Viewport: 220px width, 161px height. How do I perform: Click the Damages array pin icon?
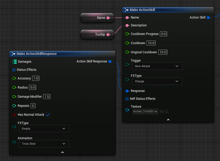tap(15, 61)
